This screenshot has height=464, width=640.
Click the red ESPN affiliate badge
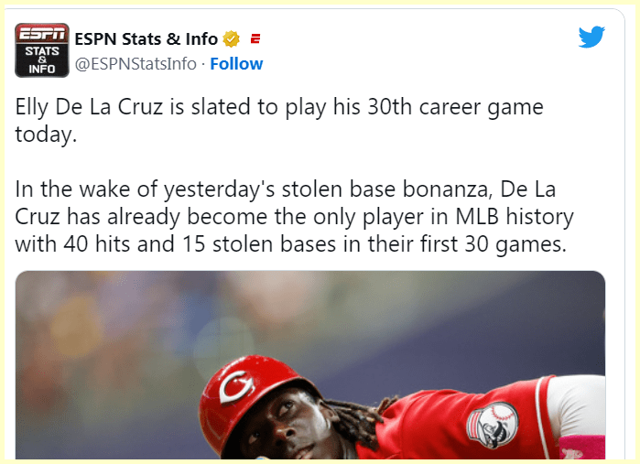[x=255, y=38]
